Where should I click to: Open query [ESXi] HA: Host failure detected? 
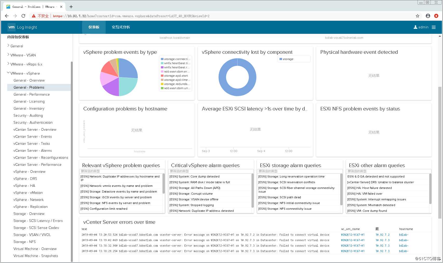(370, 188)
